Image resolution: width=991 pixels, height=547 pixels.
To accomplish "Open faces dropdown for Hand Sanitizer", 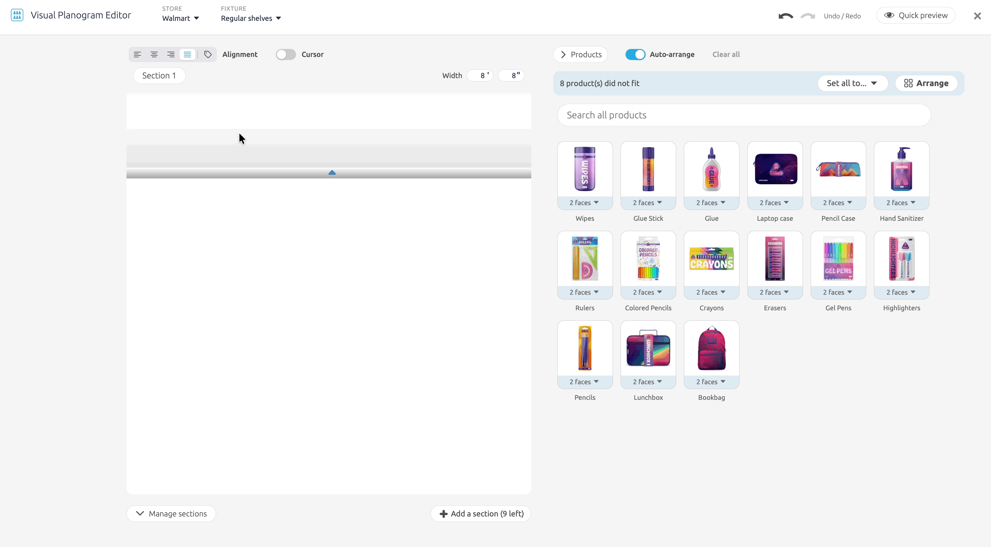I will point(901,203).
